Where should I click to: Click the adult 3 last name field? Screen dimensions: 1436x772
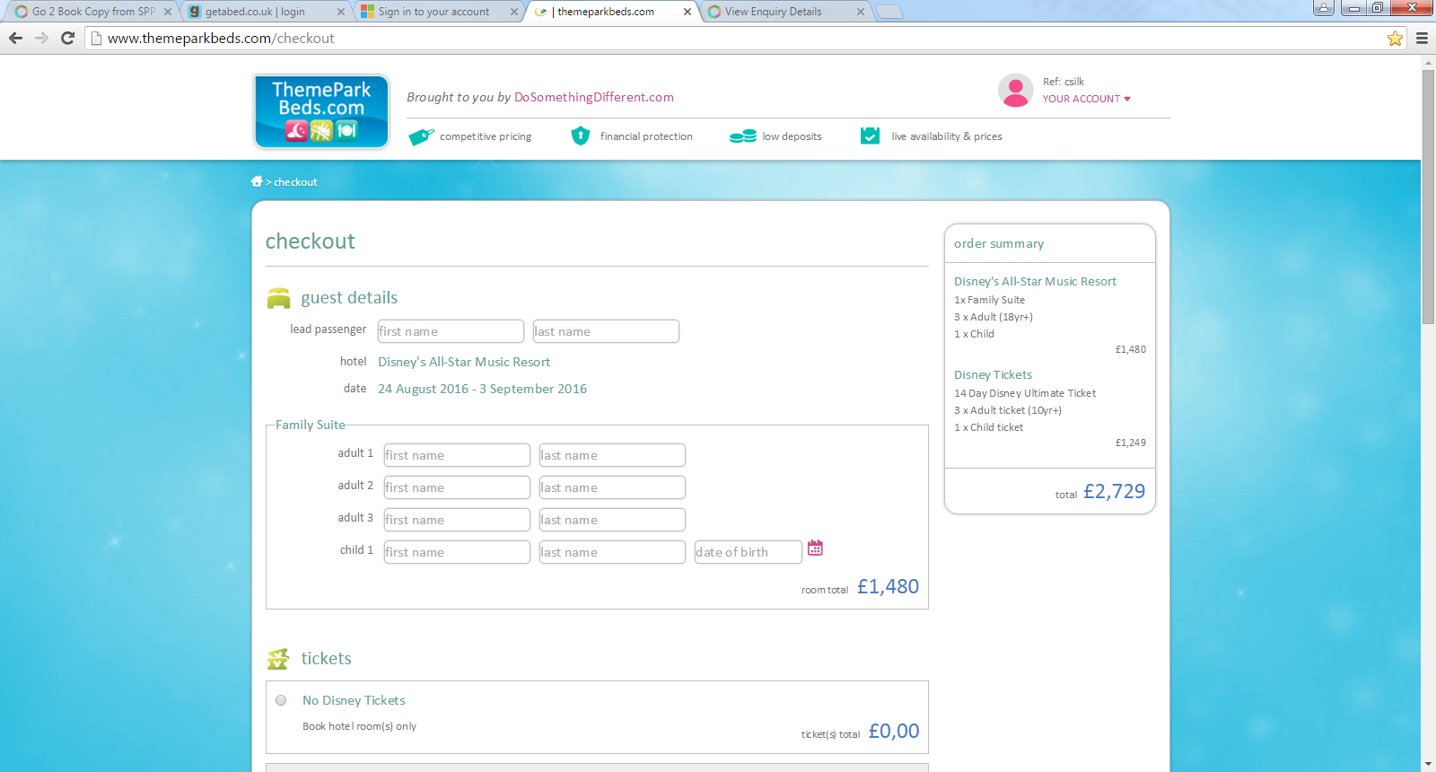tap(612, 520)
